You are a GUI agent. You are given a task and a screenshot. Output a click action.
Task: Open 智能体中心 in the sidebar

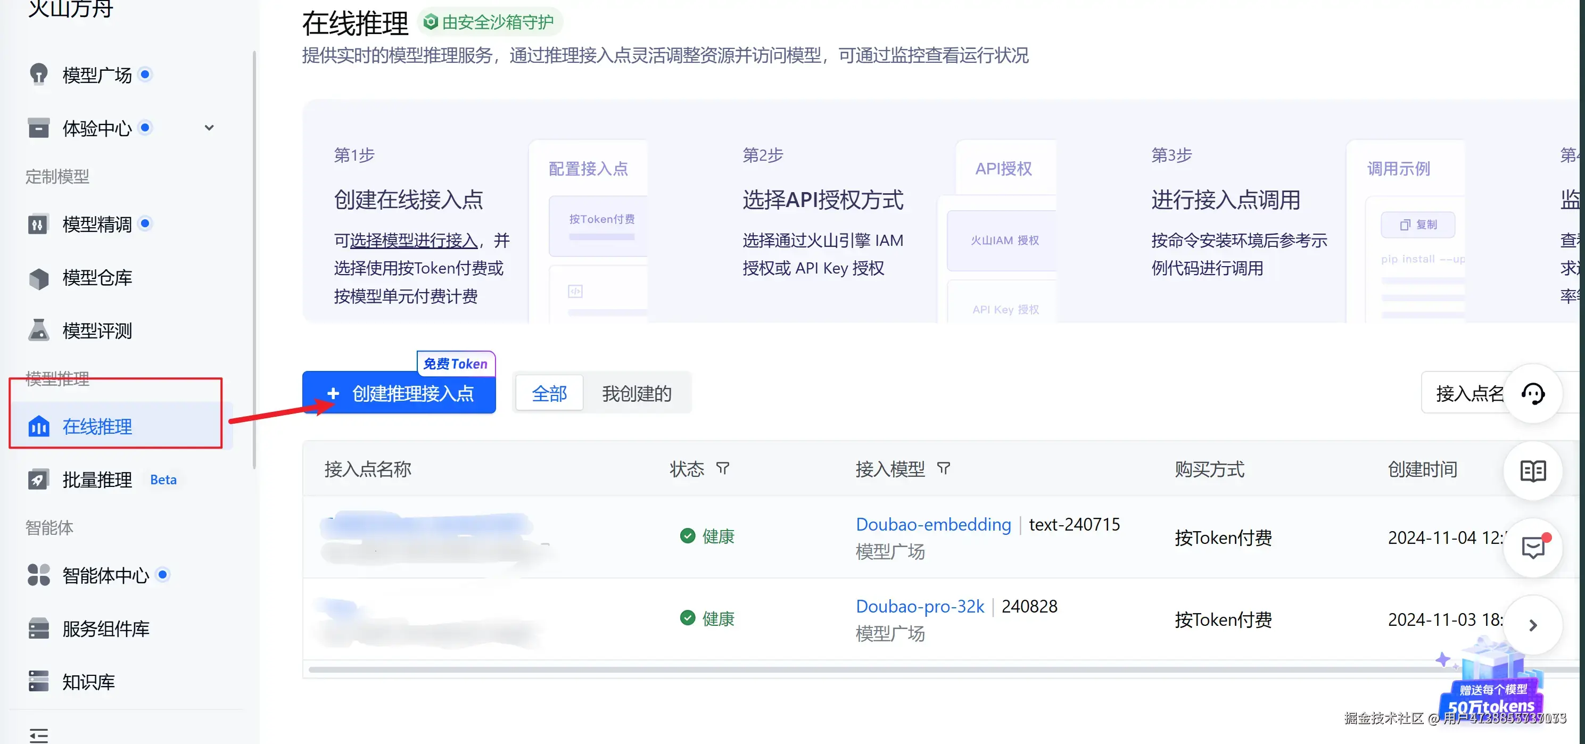[x=105, y=575]
